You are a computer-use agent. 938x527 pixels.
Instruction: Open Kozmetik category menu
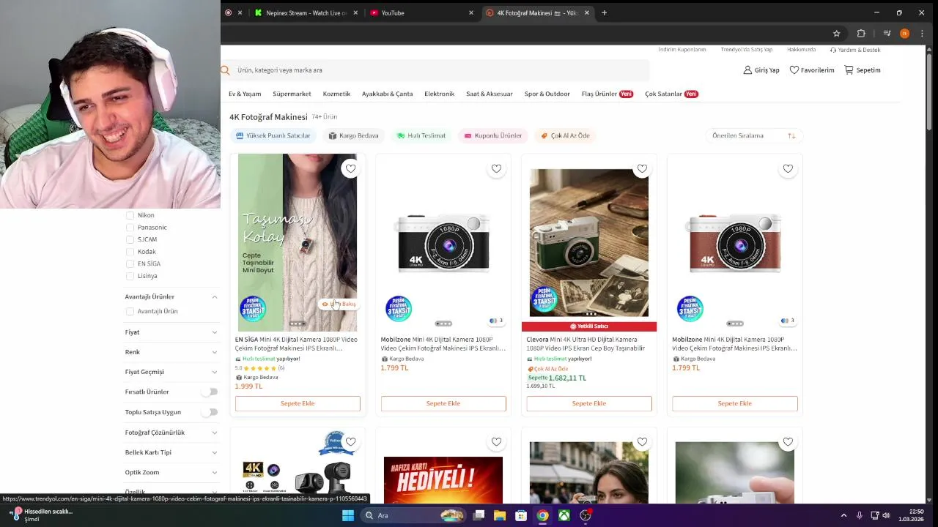[336, 94]
